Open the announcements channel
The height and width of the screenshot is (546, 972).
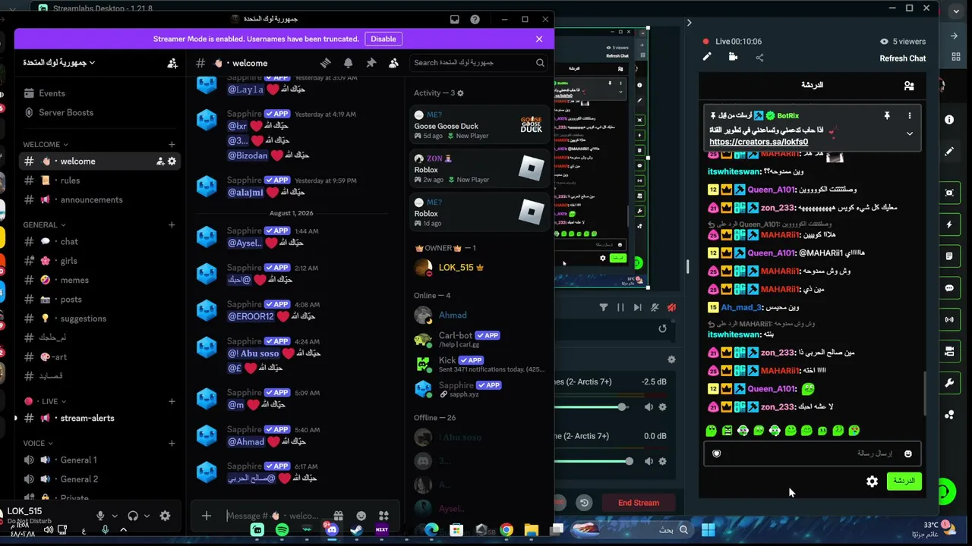[91, 200]
